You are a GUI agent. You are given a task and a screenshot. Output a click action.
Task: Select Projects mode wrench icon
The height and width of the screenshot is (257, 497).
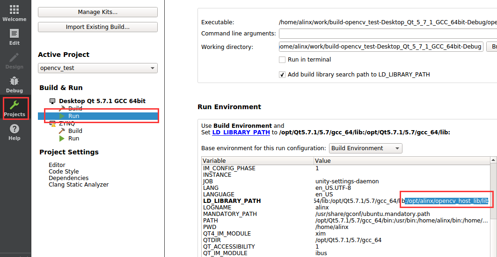[14, 105]
